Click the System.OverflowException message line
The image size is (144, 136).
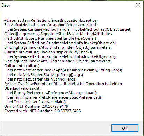coord(63,84)
